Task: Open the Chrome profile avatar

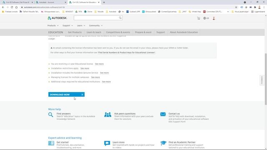Action: [x=259, y=7]
